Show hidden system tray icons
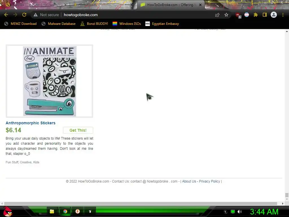 (225, 212)
